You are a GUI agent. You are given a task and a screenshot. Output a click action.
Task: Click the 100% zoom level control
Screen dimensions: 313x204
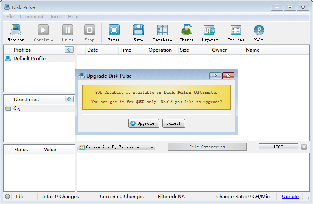point(278,147)
